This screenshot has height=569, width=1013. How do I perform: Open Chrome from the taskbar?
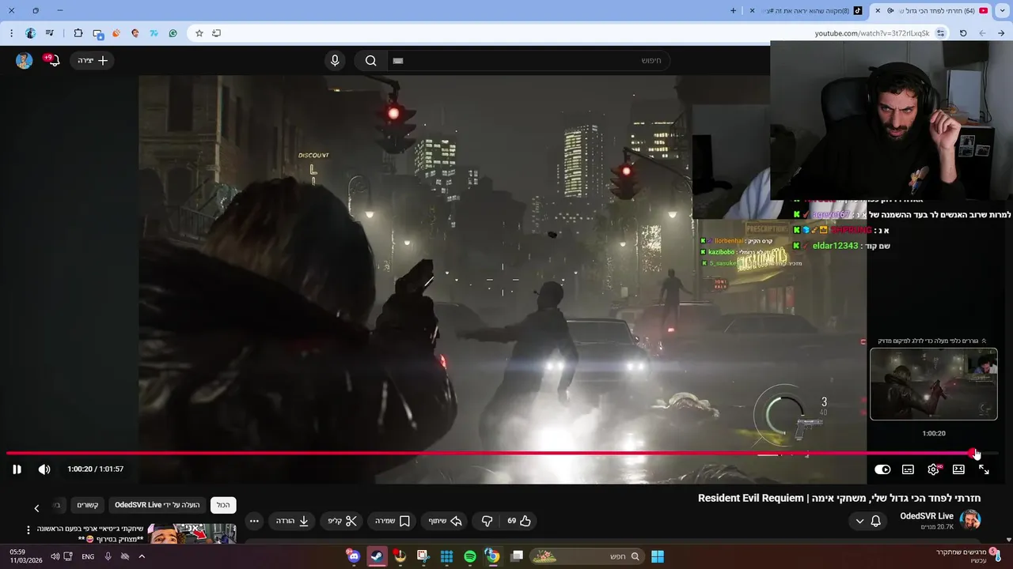coord(492,556)
